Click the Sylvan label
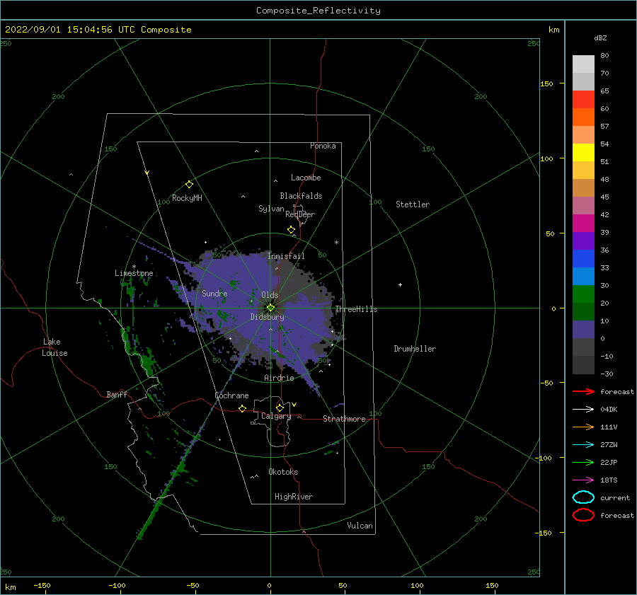 pos(271,209)
